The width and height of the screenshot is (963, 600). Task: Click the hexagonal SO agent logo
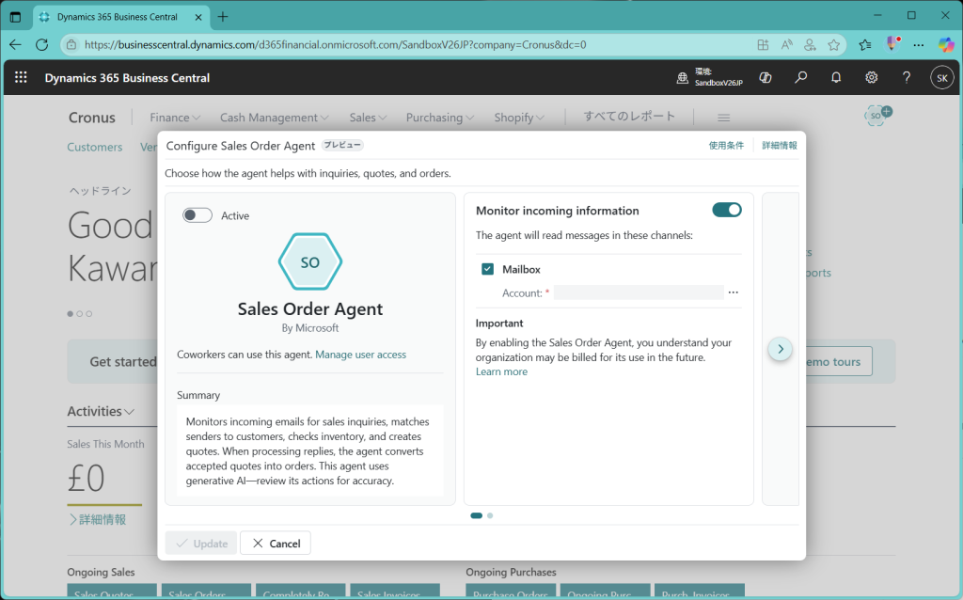pyautogui.click(x=310, y=261)
